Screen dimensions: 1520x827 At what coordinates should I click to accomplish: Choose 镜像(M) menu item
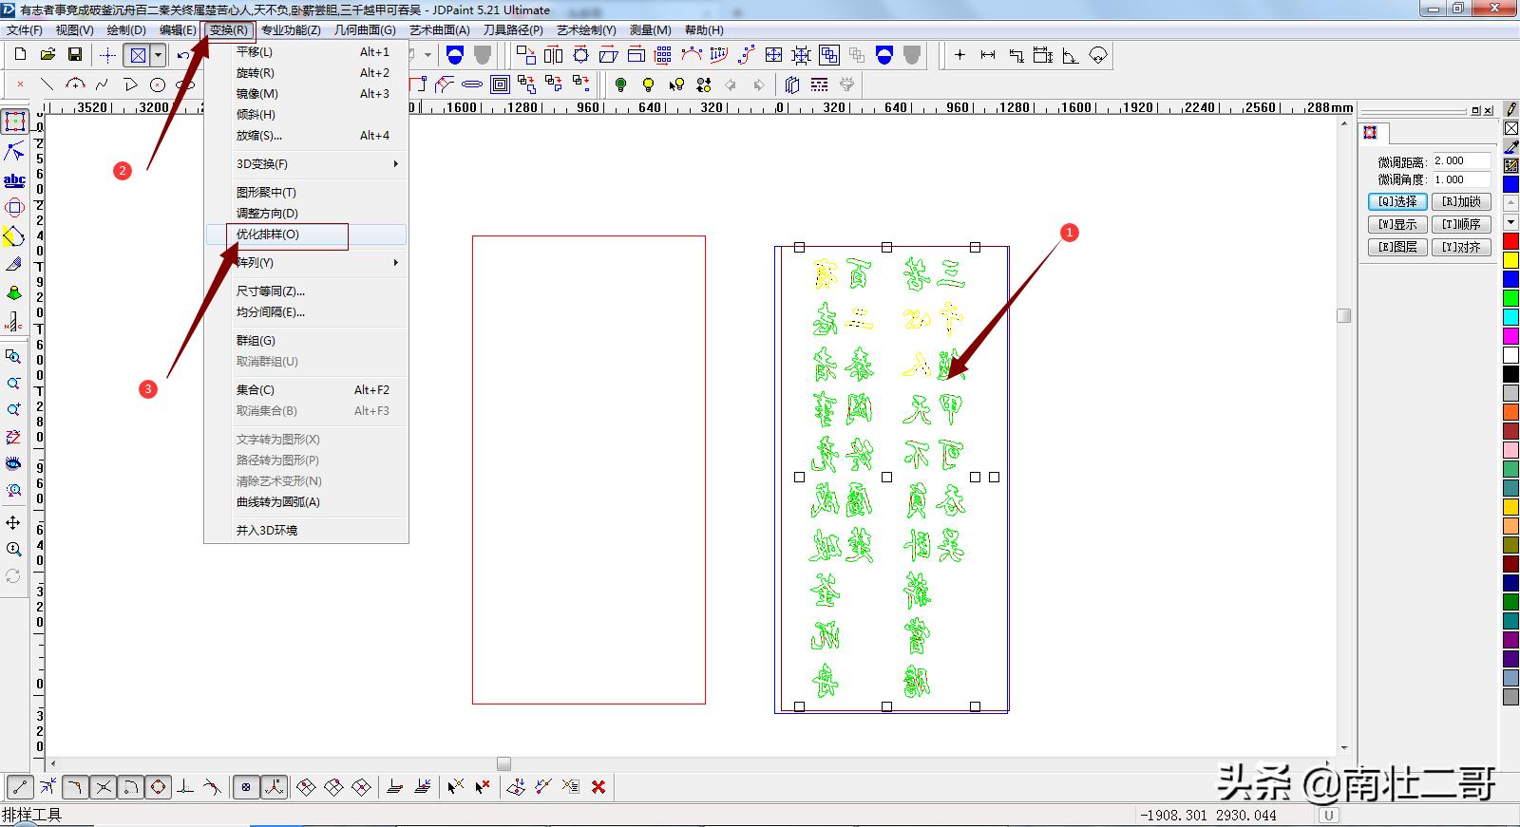[x=307, y=93]
